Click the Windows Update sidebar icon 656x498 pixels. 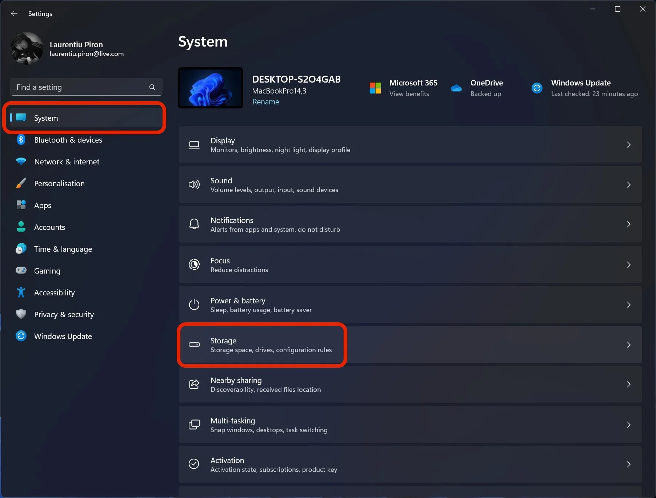[x=21, y=336]
